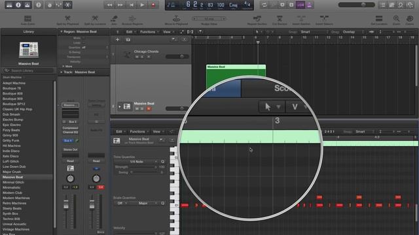Click Move to Playhead toolbar icon
Screen dimensions: 419x235
[x=176, y=20]
